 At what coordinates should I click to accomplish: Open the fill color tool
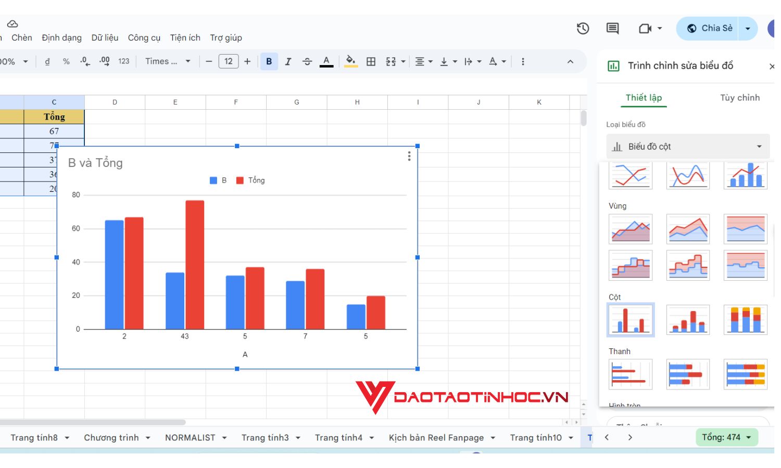tap(350, 61)
